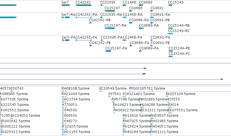Image resolution: width=231 pixels, height=136 pixels.
Task: Click EST EC30549.5prime
Action: (x=113, y=88)
